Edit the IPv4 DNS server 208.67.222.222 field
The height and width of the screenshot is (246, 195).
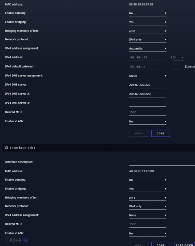[x=148, y=85]
